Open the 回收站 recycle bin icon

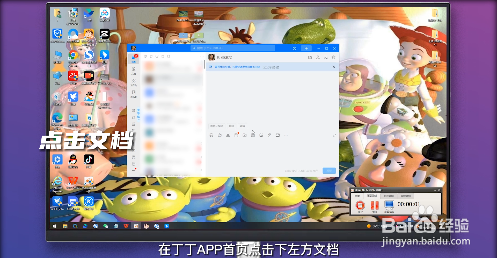[x=57, y=99]
